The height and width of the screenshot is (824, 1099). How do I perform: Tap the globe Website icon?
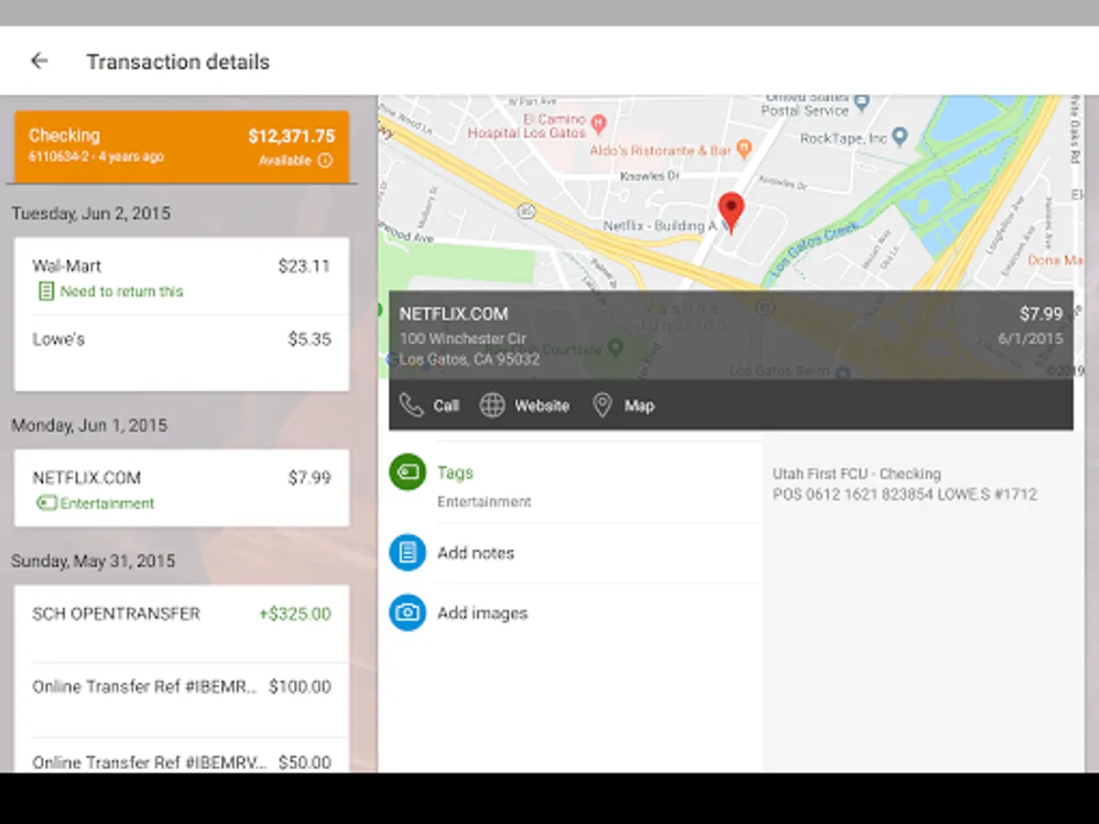(493, 406)
